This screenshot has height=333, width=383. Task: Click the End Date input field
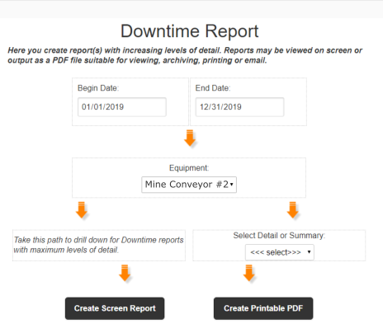tap(239, 107)
